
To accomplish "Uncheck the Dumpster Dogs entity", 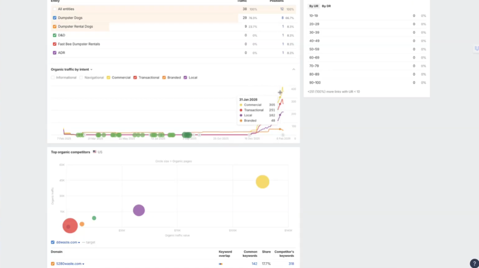I will pos(55,18).
